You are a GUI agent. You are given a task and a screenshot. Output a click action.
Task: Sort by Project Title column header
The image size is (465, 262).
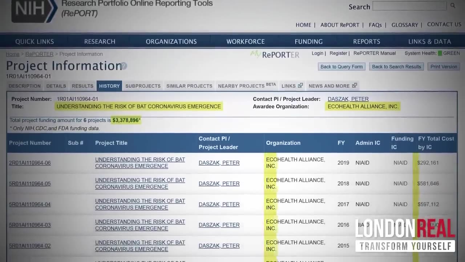(x=111, y=143)
